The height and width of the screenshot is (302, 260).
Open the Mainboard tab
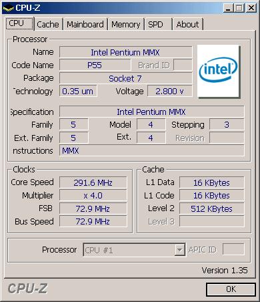pos(85,24)
